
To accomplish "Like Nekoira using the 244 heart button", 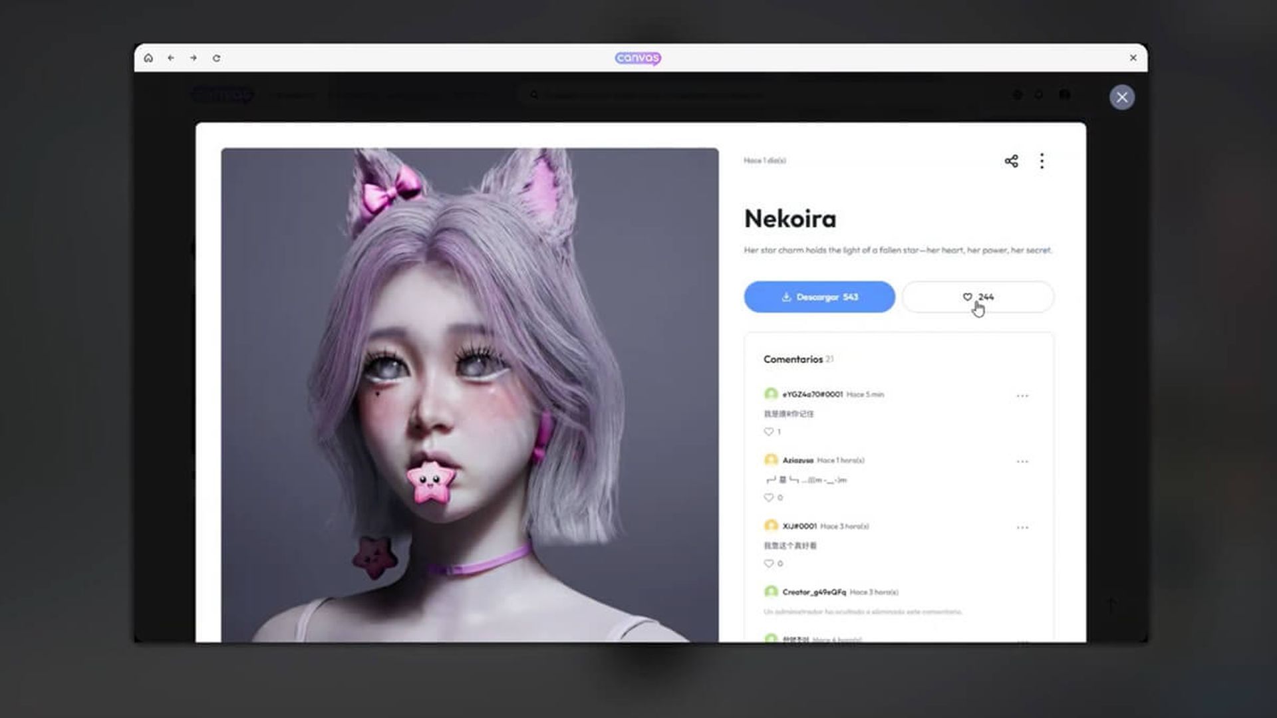I will point(977,297).
